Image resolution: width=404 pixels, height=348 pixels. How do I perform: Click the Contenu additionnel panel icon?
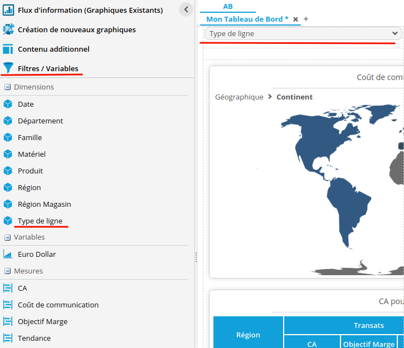pyautogui.click(x=8, y=49)
